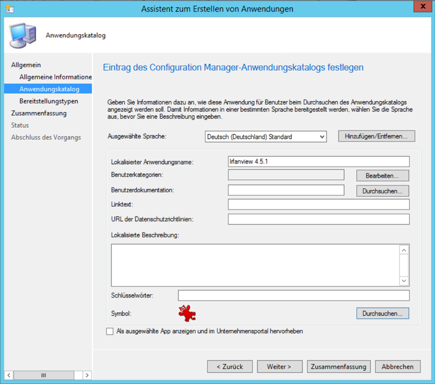Click the Linktext input field
The height and width of the screenshot is (384, 435).
[x=318, y=204]
